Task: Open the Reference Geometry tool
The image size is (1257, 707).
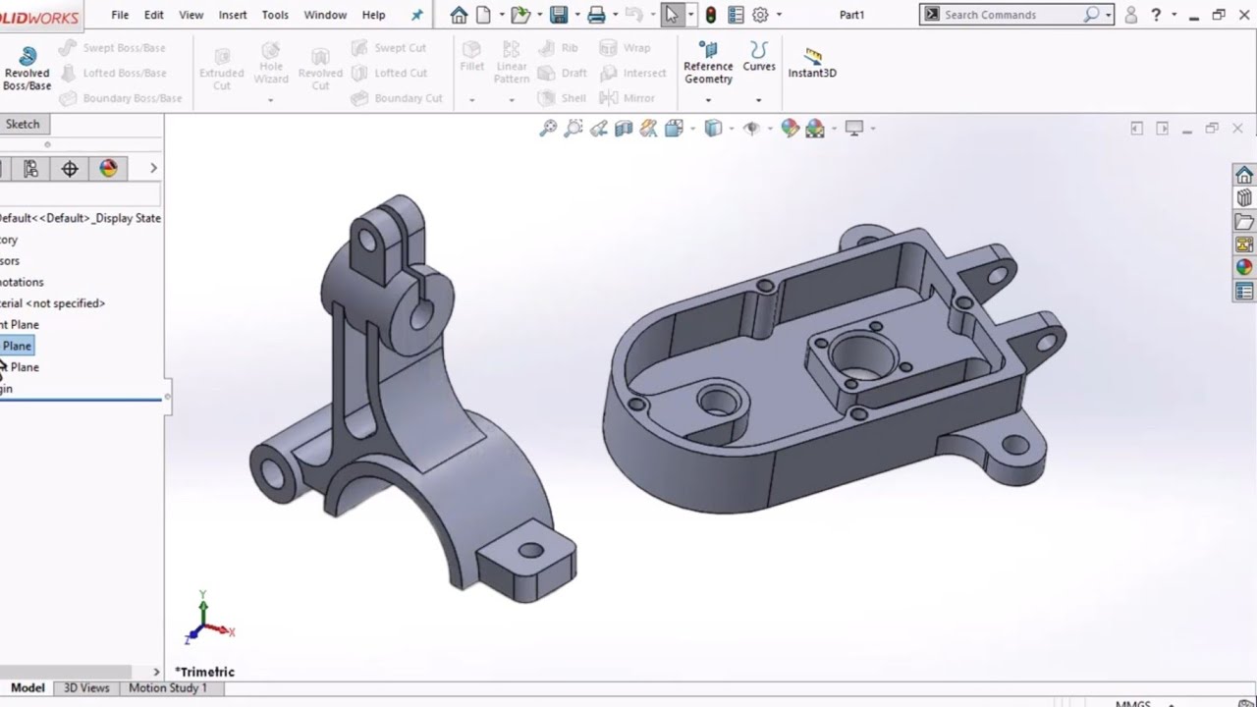Action: point(708,63)
